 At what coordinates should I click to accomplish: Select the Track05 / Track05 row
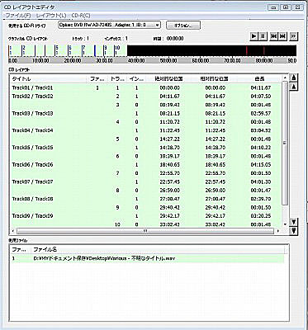click(x=145, y=148)
